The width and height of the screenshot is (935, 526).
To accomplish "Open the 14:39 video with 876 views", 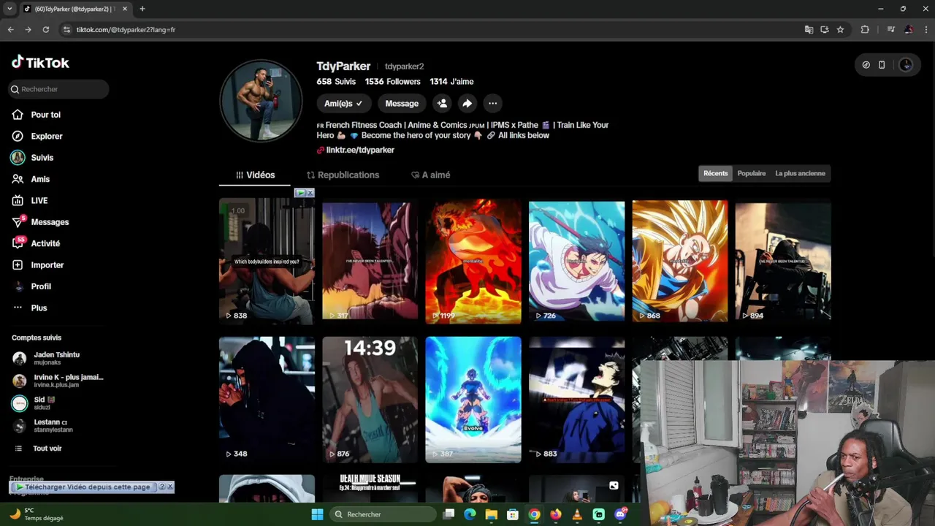I will point(370,400).
